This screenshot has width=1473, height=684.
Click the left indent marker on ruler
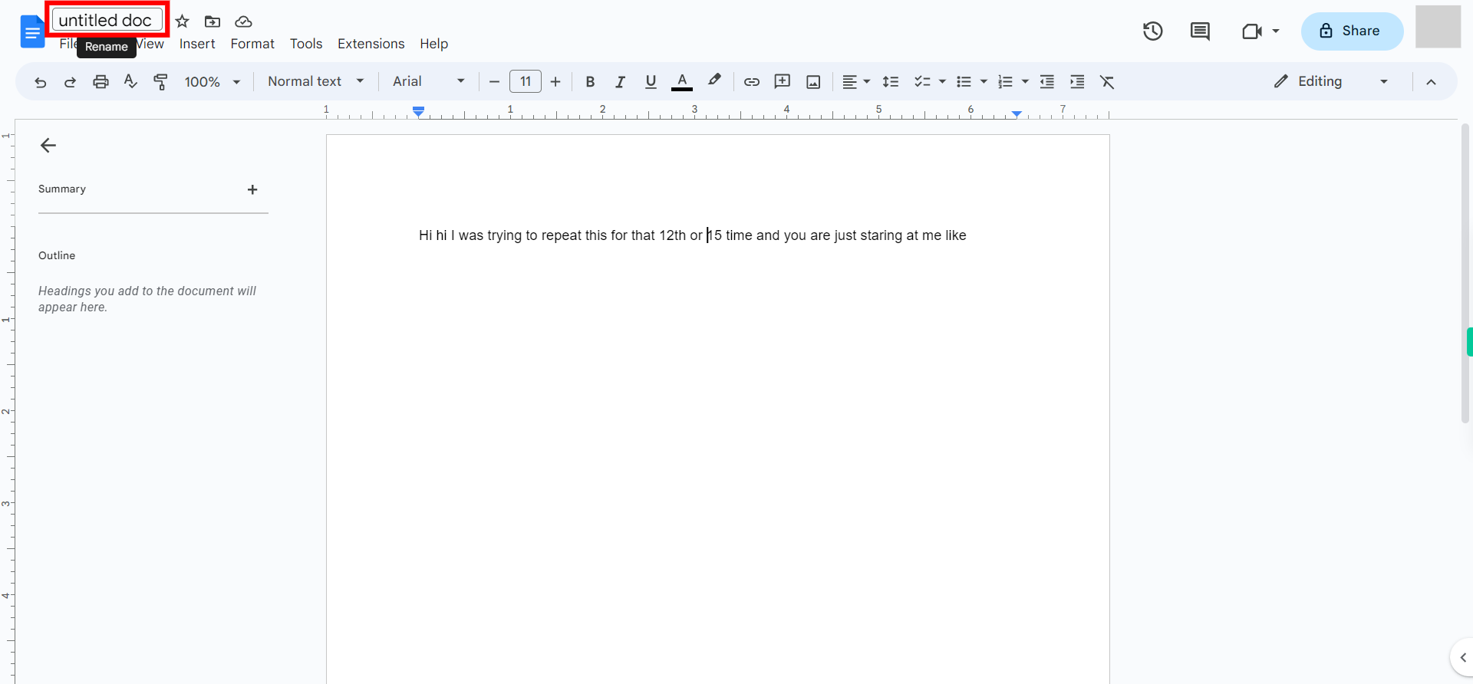point(418,113)
